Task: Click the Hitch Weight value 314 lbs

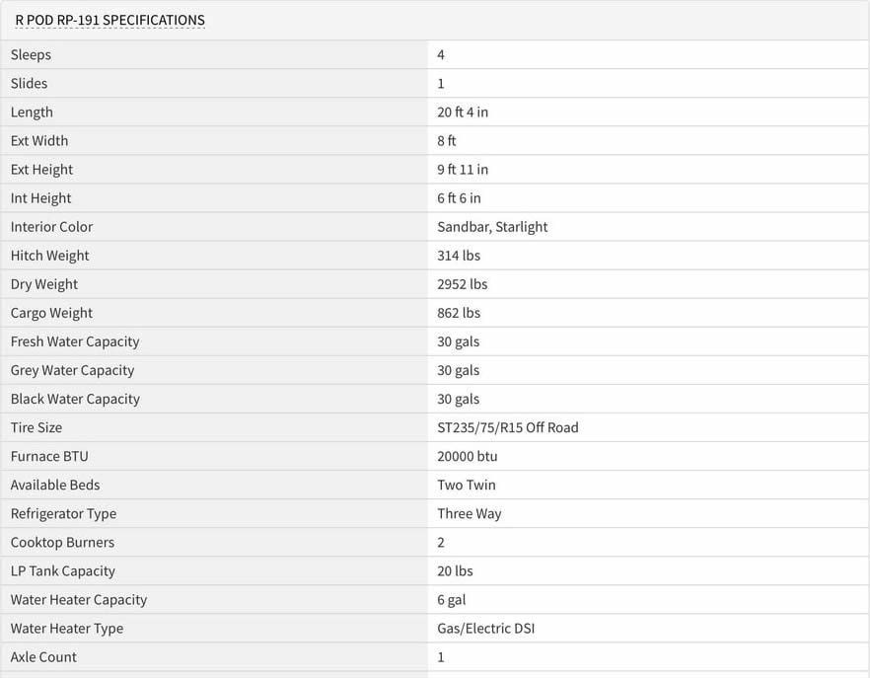Action: tap(459, 256)
